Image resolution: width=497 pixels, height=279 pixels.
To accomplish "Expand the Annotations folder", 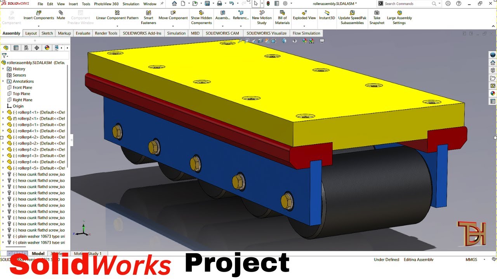I will (3, 81).
